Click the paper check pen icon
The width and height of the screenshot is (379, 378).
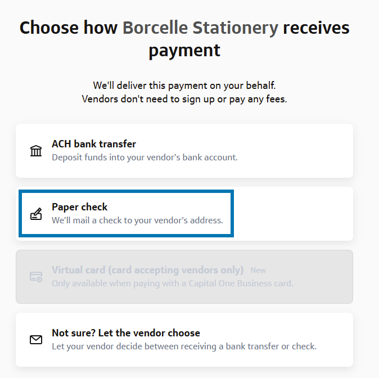pyautogui.click(x=36, y=214)
